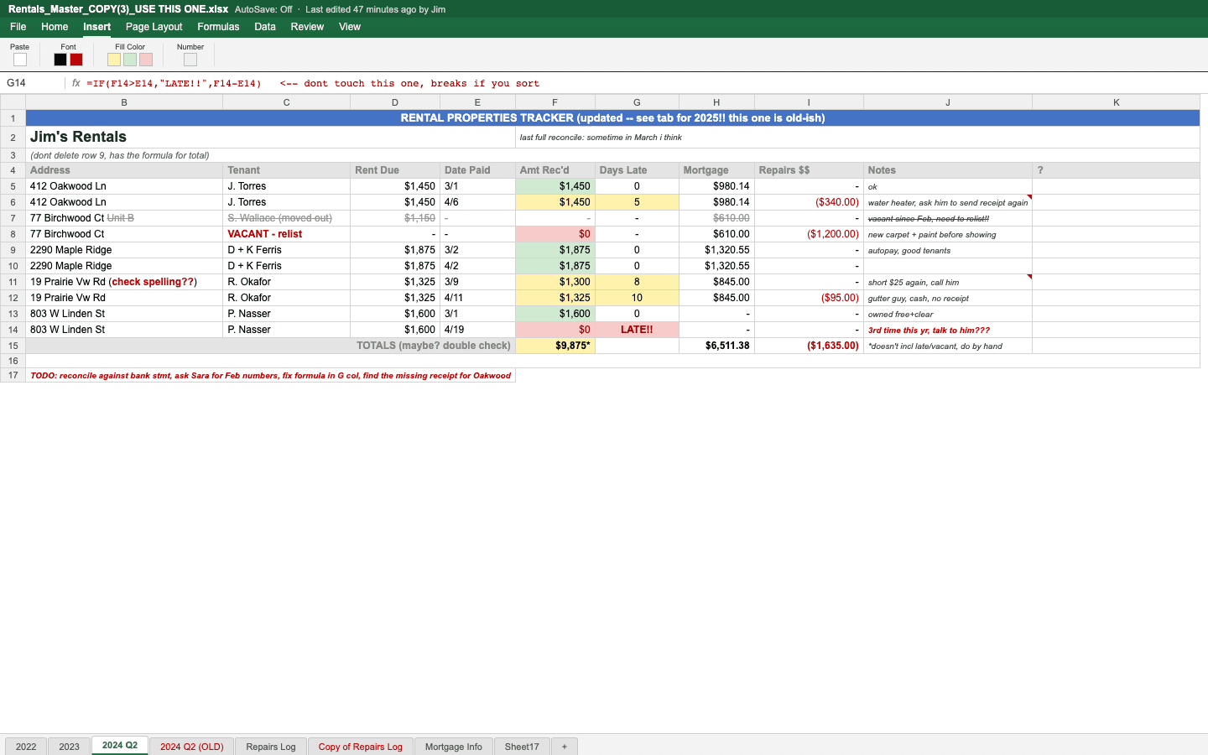Click the RENTAL PROPERTIES TRACKER banner cell
This screenshot has width=1208, height=755.
(x=612, y=118)
